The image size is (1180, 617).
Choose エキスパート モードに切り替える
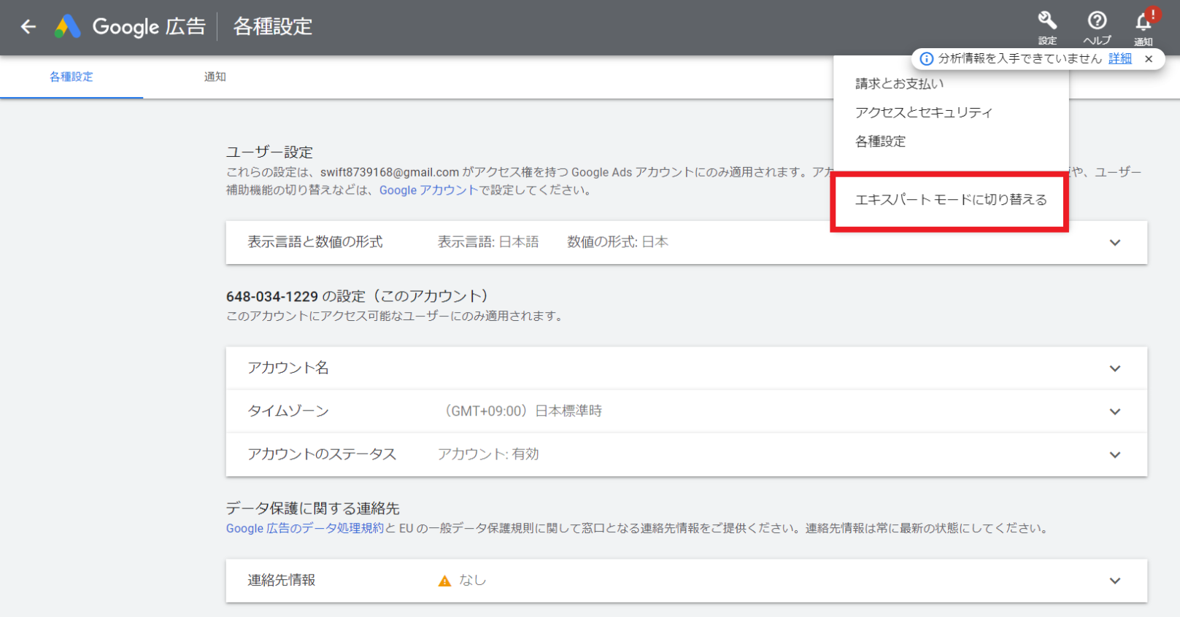coord(951,200)
